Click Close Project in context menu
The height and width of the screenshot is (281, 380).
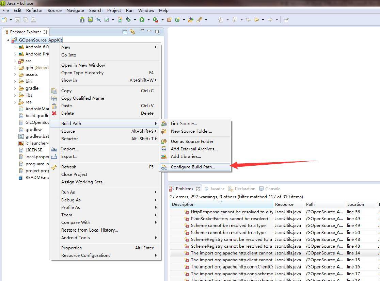click(x=105, y=175)
